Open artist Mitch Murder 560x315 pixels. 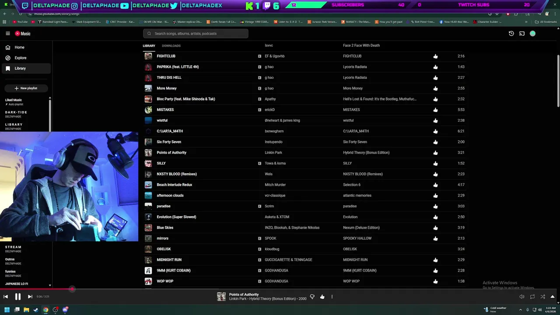(x=275, y=185)
